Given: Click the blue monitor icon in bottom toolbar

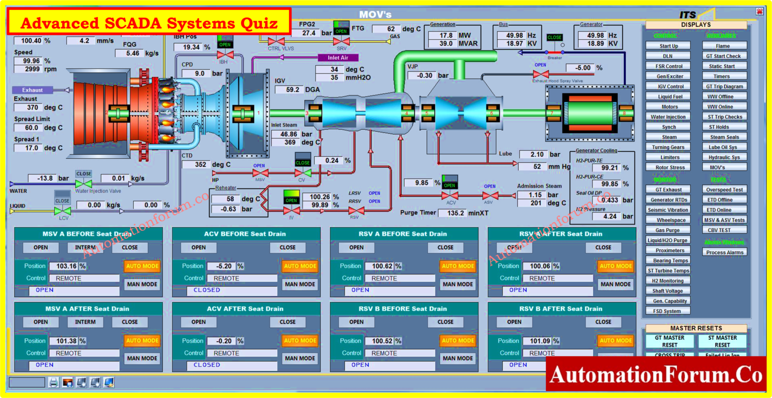Looking at the screenshot, I should click(109, 382).
